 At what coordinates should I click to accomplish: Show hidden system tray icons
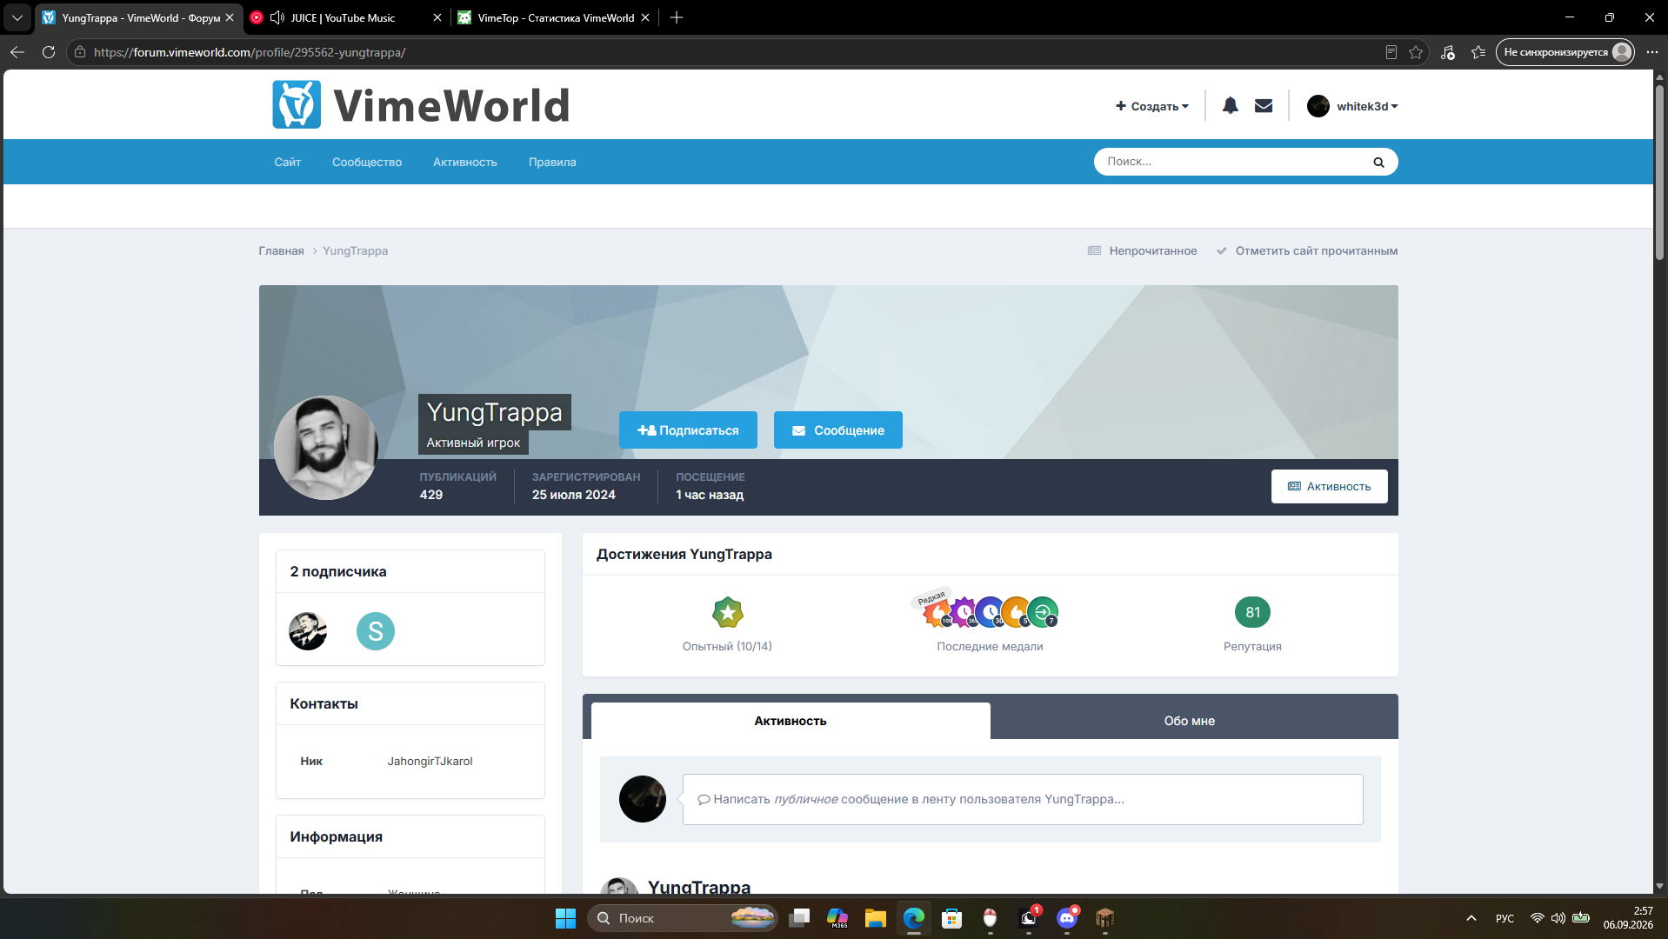(x=1471, y=918)
